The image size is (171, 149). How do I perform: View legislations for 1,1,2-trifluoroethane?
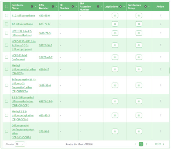coord(115,15)
